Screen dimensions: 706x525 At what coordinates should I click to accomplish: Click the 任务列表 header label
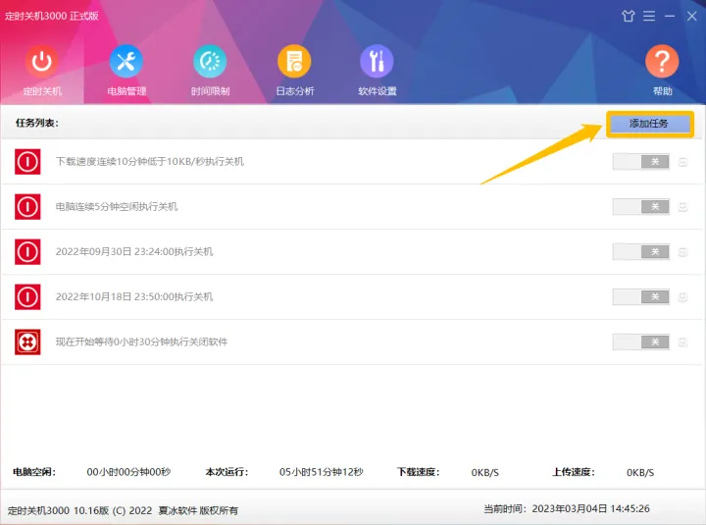[x=37, y=123]
